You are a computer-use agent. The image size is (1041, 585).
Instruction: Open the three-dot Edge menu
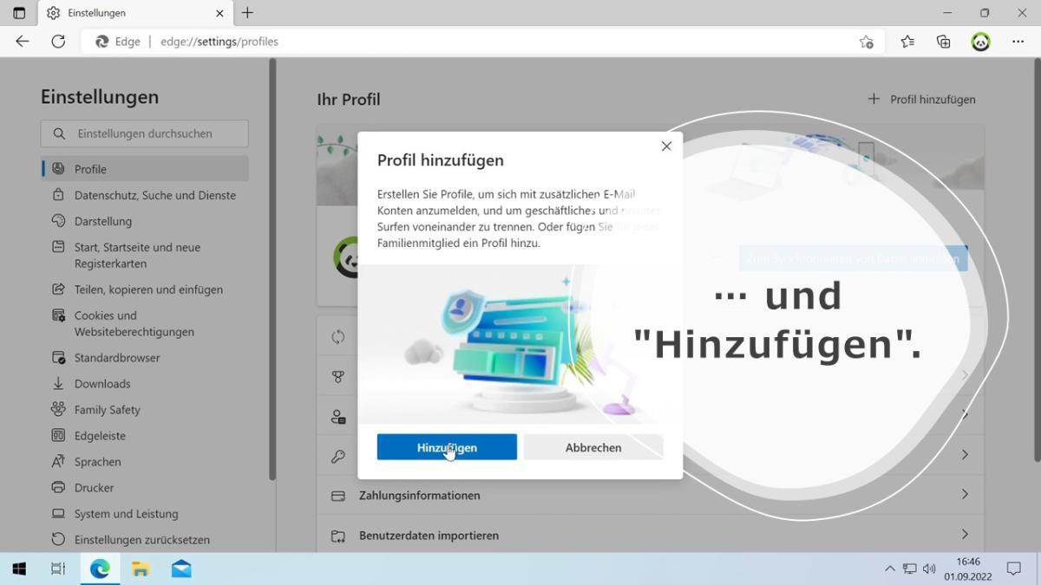(1018, 42)
